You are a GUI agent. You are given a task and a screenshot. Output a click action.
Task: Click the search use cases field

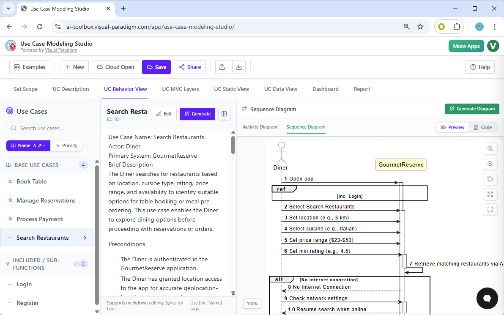click(x=49, y=128)
